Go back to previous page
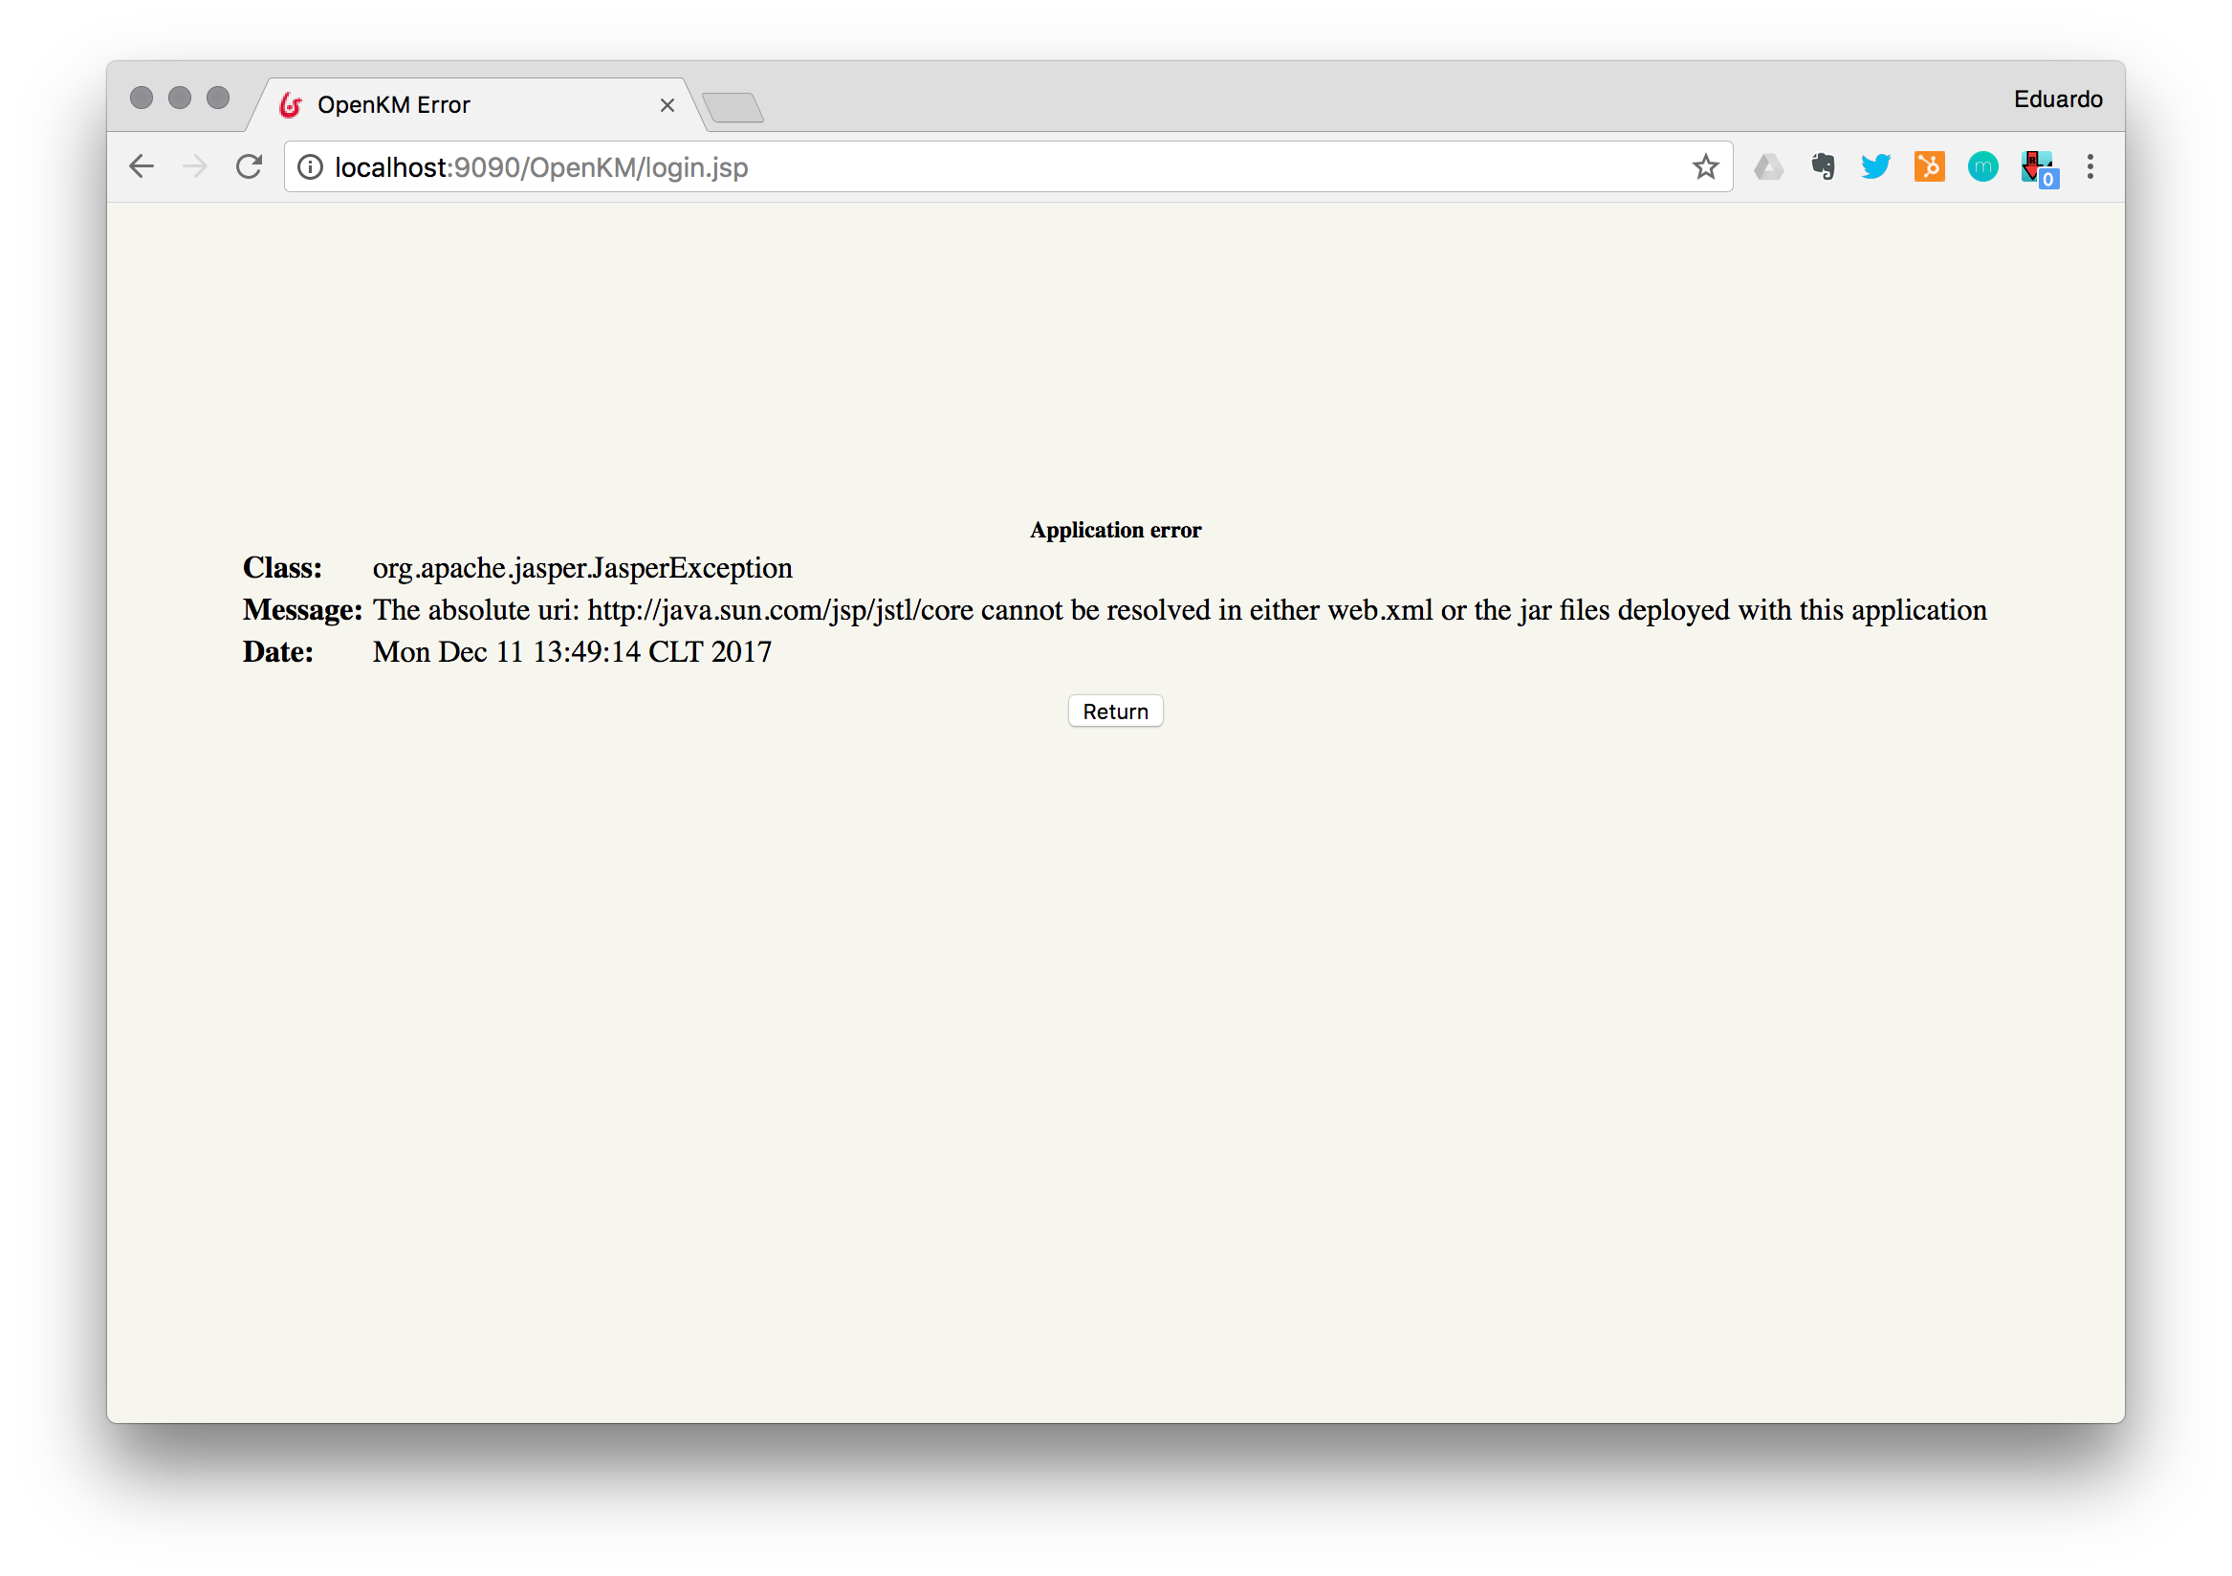The image size is (2232, 1576). click(x=142, y=167)
